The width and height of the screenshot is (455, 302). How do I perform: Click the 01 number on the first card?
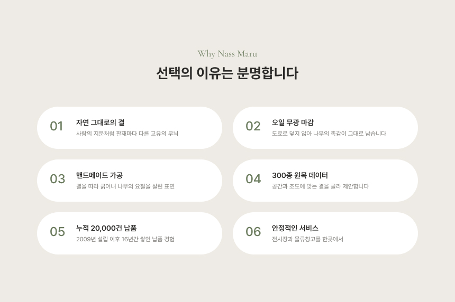click(x=56, y=126)
